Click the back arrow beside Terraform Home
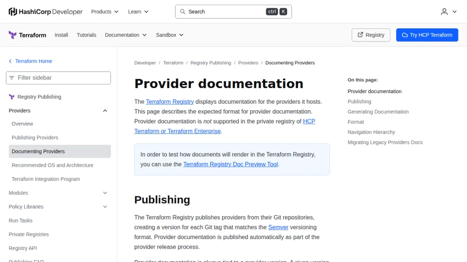Image resolution: width=467 pixels, height=262 pixels. point(11,61)
